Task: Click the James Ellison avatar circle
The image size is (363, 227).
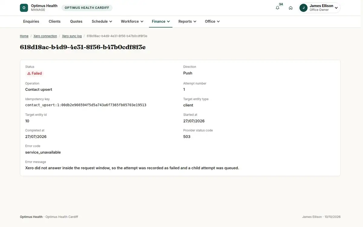Action: tap(303, 8)
